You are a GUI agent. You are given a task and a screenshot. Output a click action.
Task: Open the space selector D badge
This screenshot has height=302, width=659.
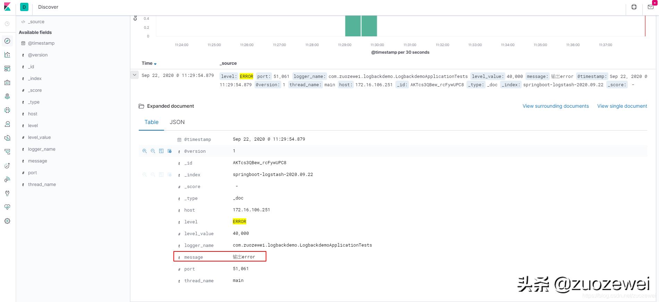click(x=24, y=7)
